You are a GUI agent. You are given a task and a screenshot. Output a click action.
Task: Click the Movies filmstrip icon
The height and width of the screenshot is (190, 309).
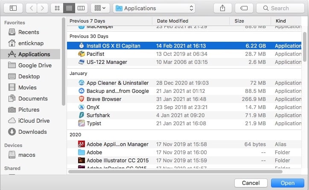click(x=12, y=87)
